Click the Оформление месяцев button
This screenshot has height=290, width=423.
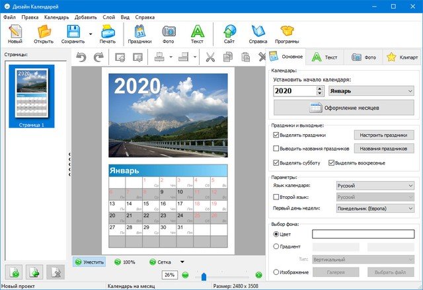[344, 107]
